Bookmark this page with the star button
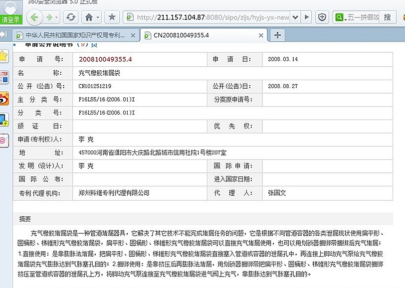The image size is (405, 288). pos(112,17)
